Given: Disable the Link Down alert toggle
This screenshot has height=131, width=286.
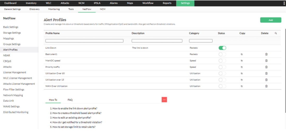Looking at the screenshot, I should (x=222, y=48).
